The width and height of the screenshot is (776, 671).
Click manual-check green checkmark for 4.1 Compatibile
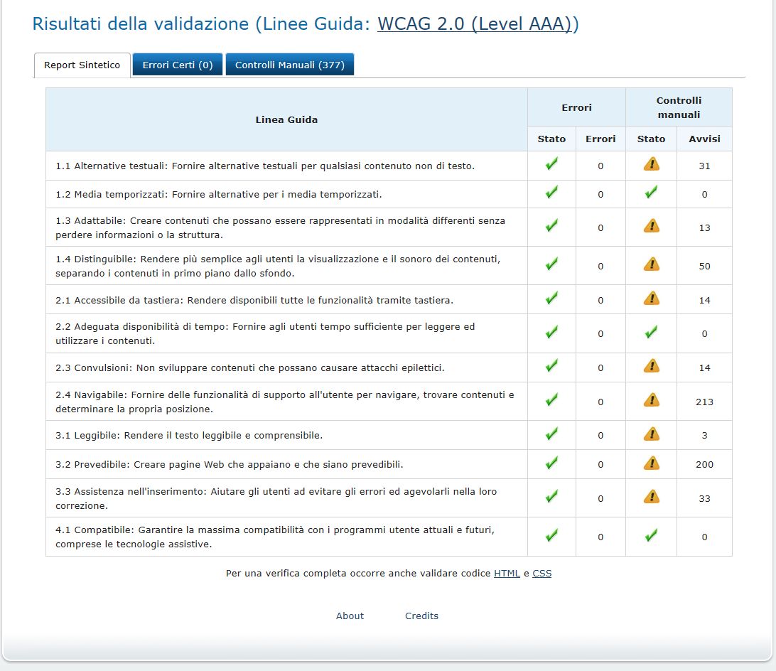click(651, 536)
